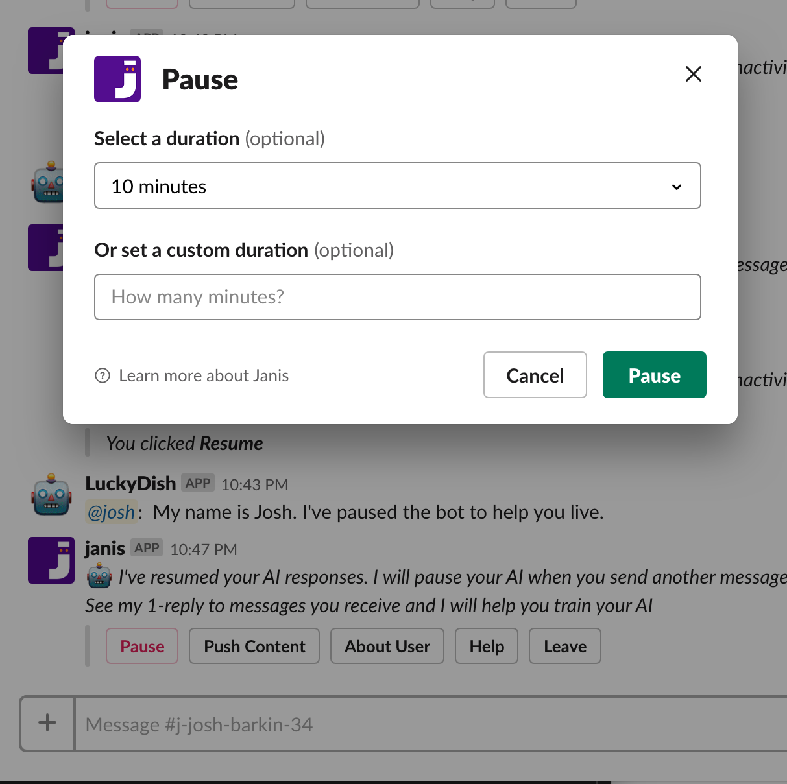The height and width of the screenshot is (784, 787).
Task: Confirm with the green Pause button
Action: pos(654,375)
